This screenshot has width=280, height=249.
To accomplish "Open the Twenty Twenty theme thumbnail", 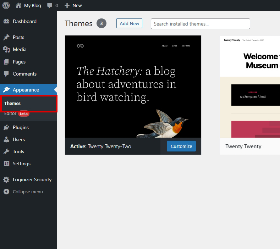I will tap(250, 87).
